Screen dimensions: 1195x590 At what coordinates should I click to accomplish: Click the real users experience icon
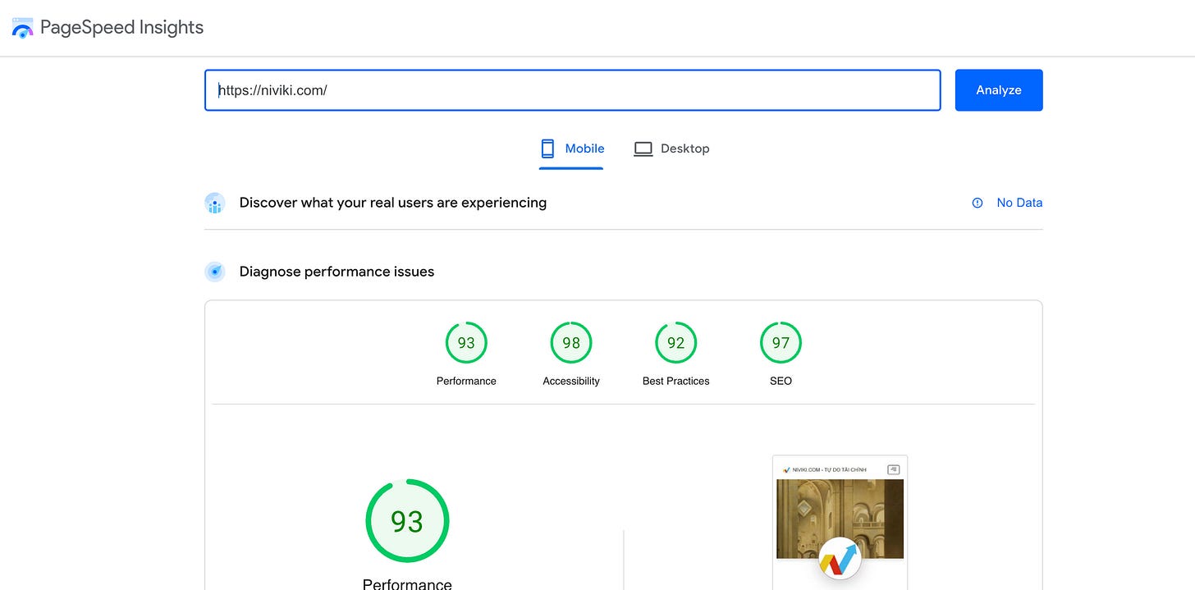pyautogui.click(x=215, y=203)
